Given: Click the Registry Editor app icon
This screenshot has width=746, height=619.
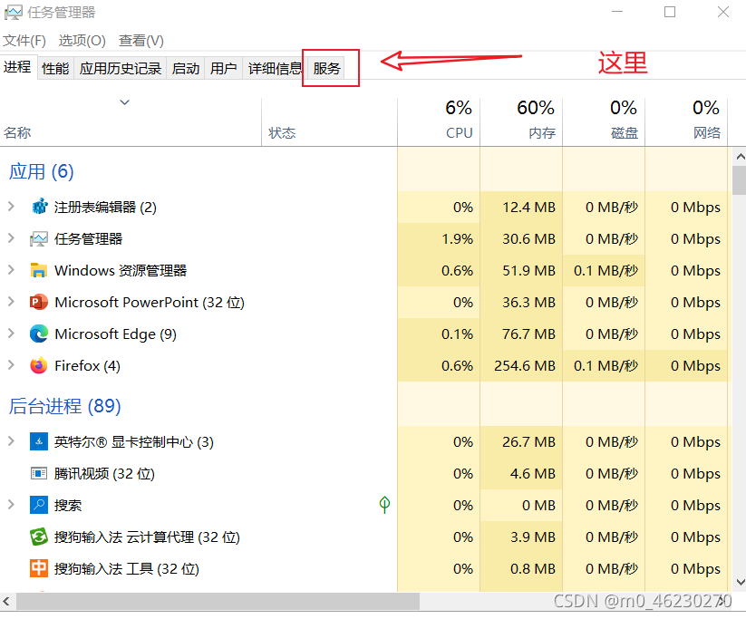Looking at the screenshot, I should coord(39,207).
